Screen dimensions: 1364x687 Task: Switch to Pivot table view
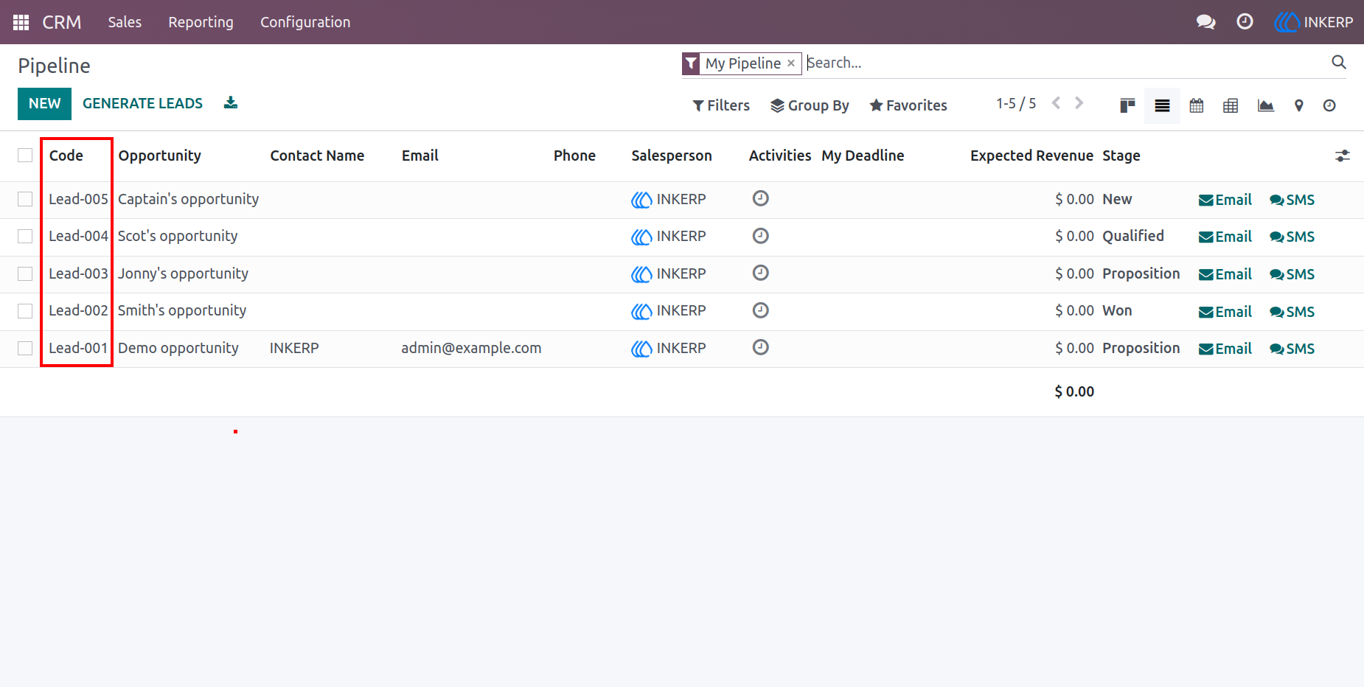coord(1231,105)
